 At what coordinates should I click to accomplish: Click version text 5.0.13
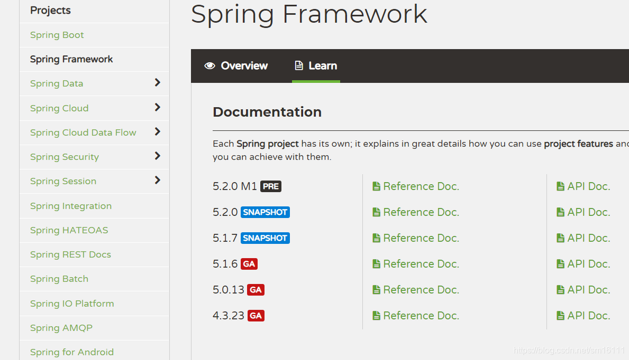(228, 289)
